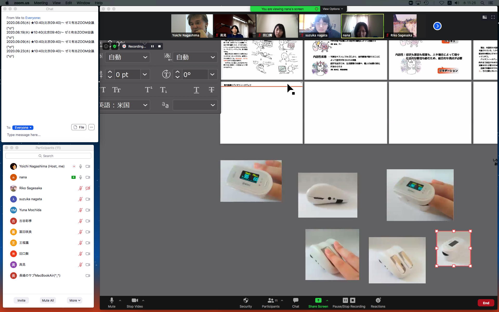This screenshot has width=499, height=312.
Task: Click the Security shield icon
Action: pos(246,300)
